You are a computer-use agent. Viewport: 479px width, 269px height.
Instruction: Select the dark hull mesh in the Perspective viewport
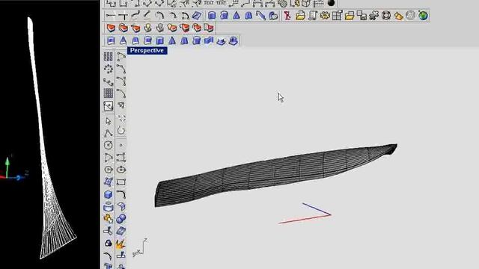(276, 176)
